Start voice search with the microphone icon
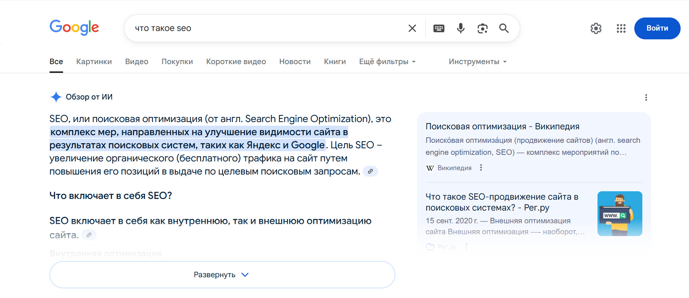The height and width of the screenshot is (298, 689). [x=461, y=28]
